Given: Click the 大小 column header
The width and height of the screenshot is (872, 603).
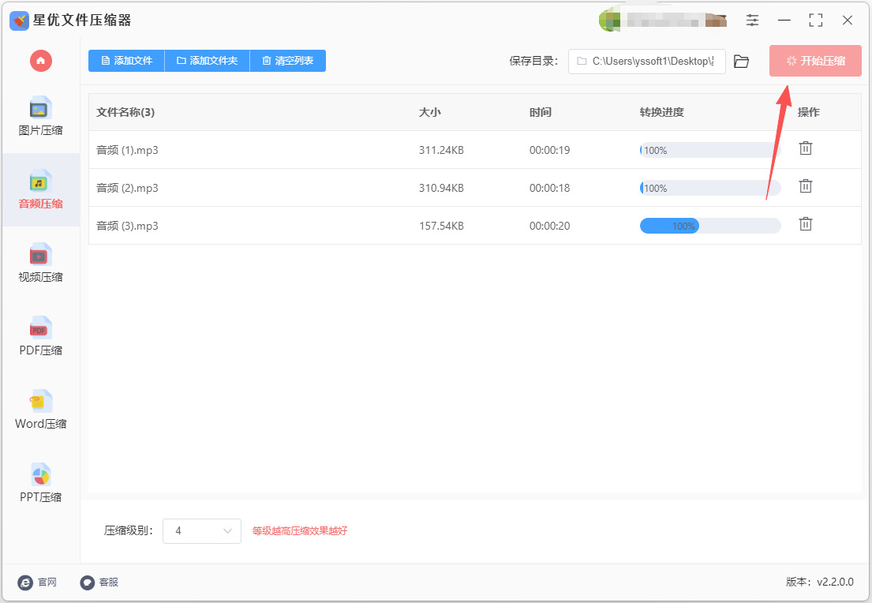Looking at the screenshot, I should 429,112.
